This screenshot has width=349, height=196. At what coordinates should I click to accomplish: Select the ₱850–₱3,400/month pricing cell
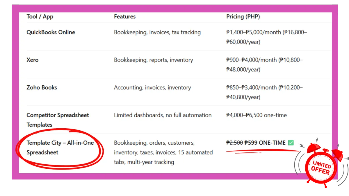[x=265, y=92]
